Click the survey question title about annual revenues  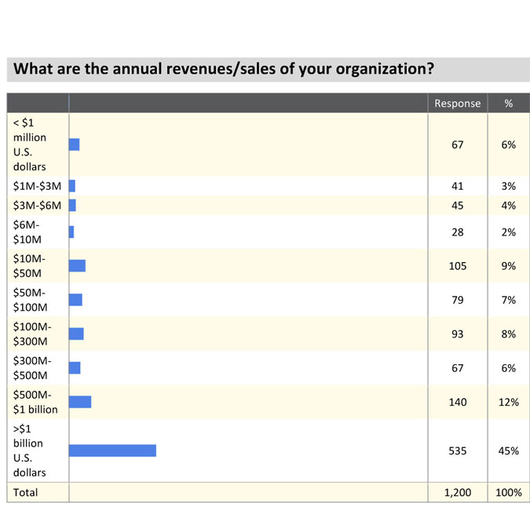[x=224, y=69]
